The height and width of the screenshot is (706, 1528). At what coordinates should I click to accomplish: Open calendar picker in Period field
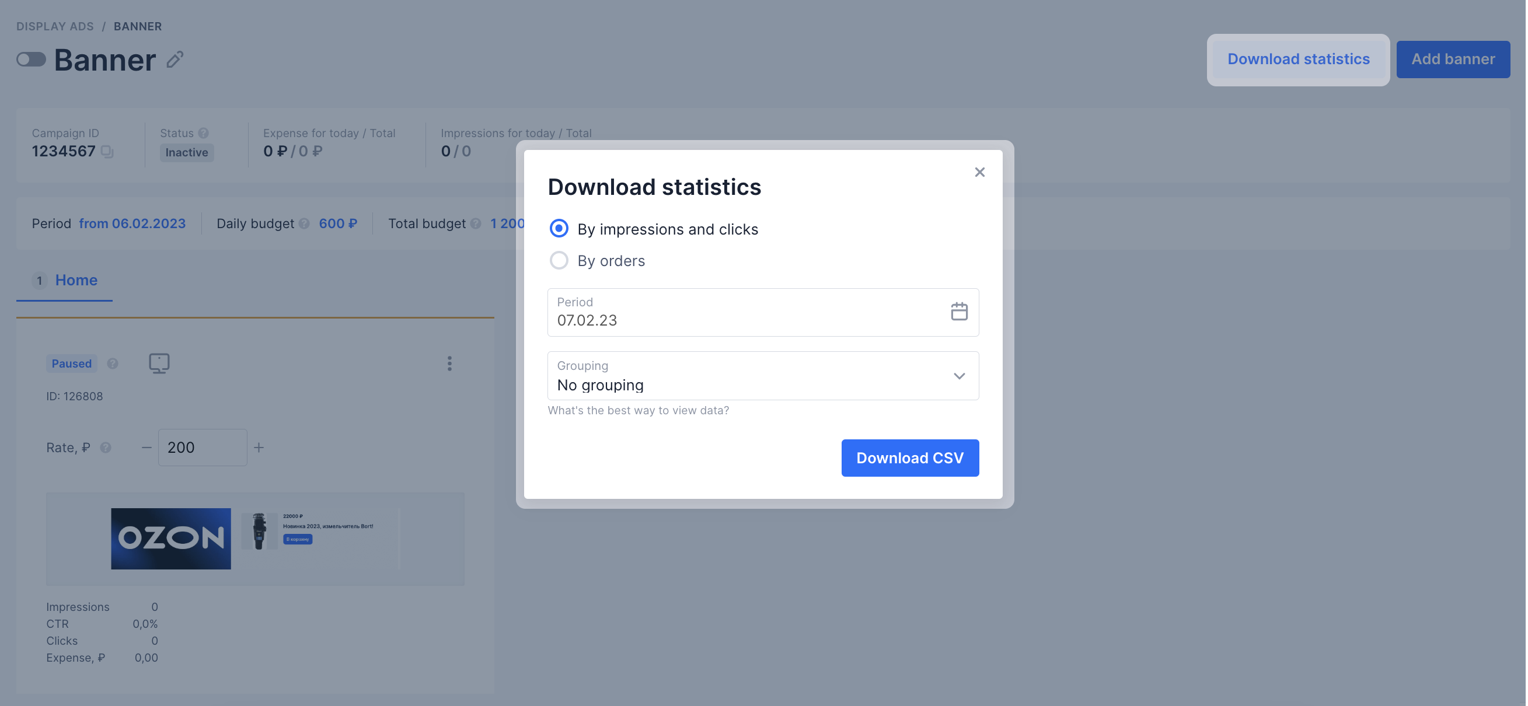[959, 312]
